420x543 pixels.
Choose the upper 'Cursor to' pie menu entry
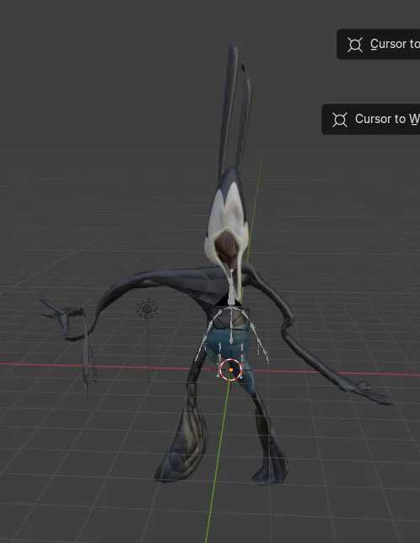[379, 45]
